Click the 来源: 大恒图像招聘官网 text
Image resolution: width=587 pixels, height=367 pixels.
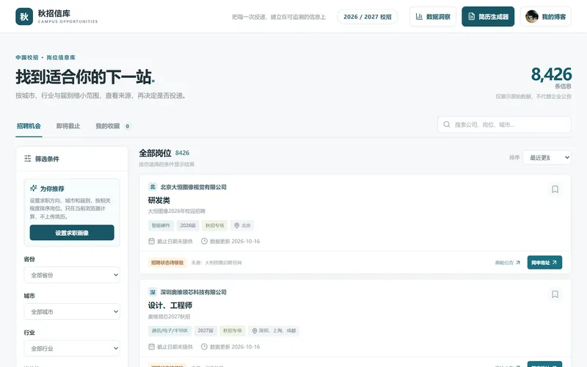(x=216, y=263)
